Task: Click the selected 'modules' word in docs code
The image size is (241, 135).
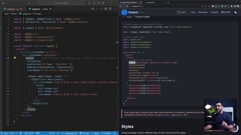Action: (x=132, y=63)
